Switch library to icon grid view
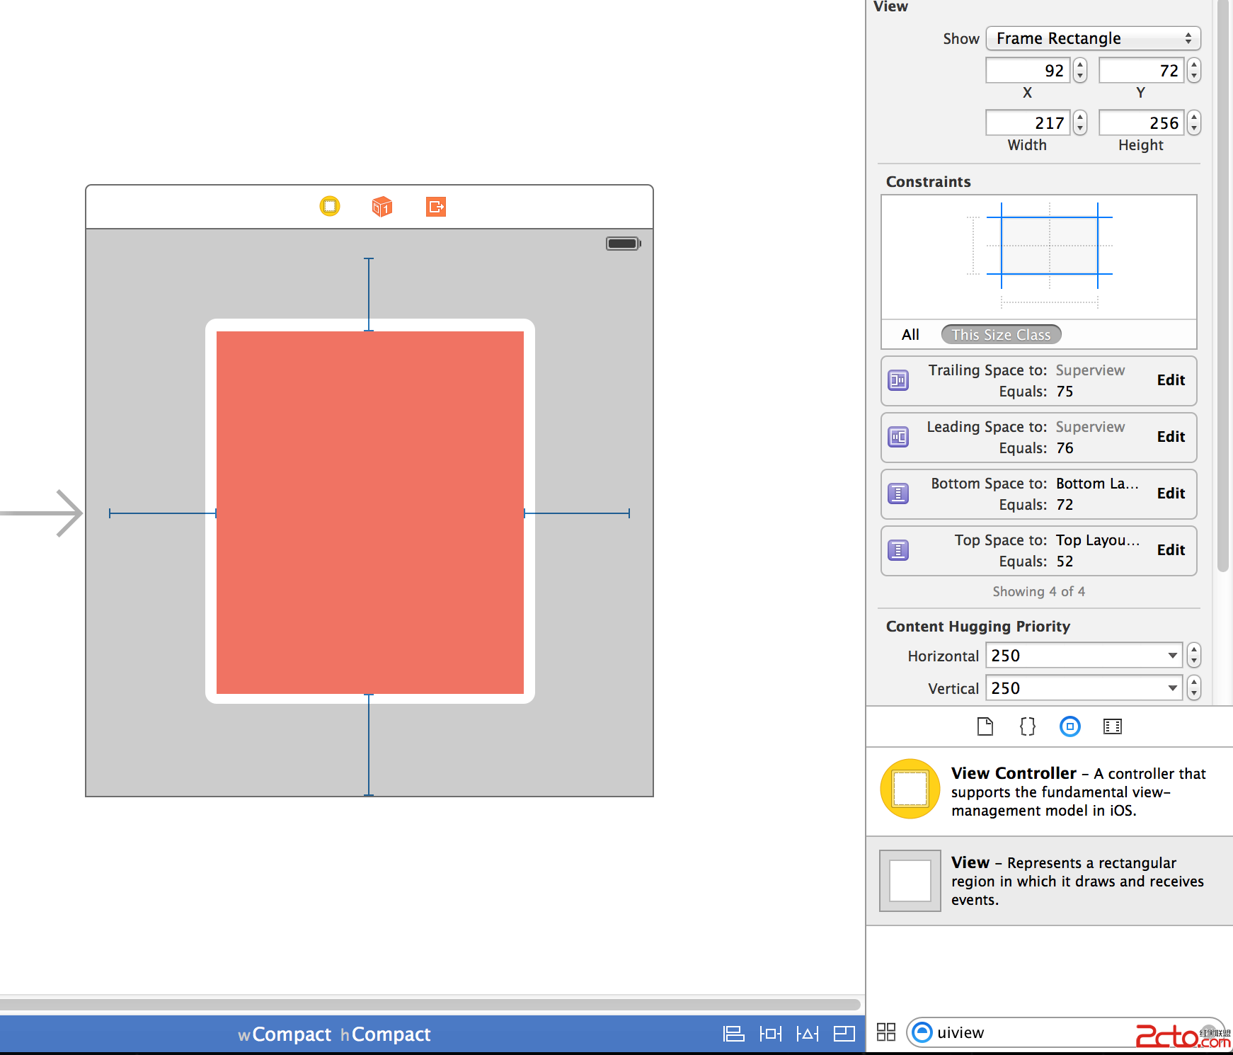This screenshot has height=1055, width=1233. click(885, 1032)
